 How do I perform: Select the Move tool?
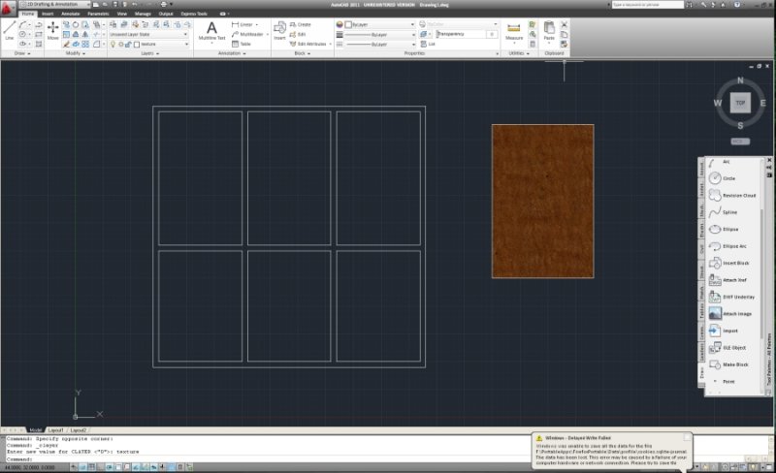point(53,31)
